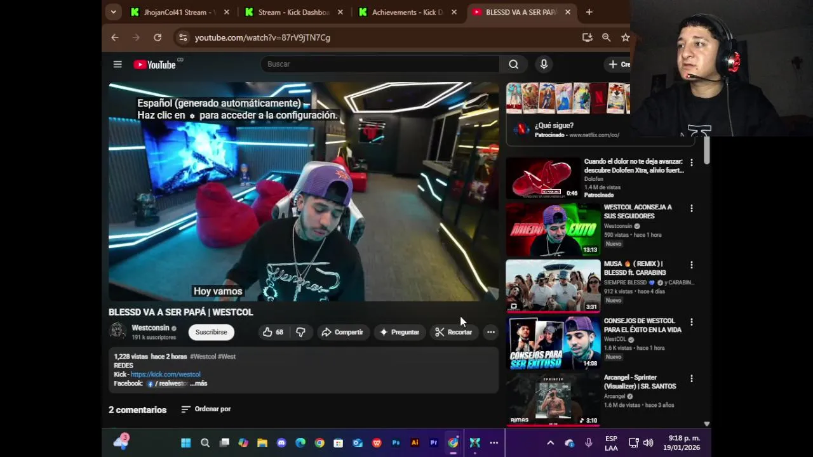Click the browser address bar URL
This screenshot has width=813, height=457.
pos(262,37)
